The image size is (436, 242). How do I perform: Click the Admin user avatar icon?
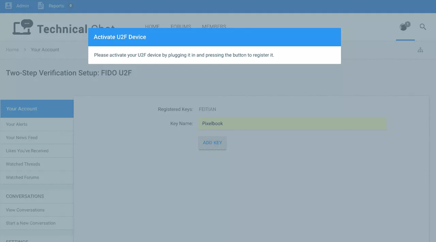click(9, 6)
